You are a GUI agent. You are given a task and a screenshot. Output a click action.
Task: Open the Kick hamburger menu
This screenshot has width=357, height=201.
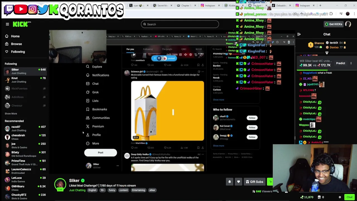click(x=8, y=24)
